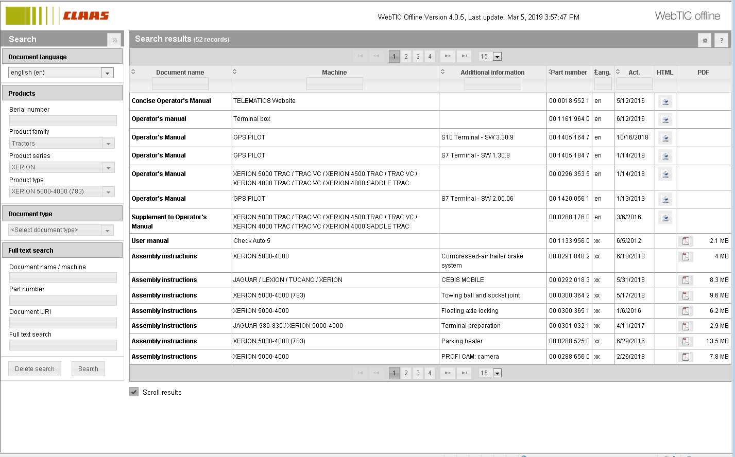Open help question mark icon

[x=721, y=40]
